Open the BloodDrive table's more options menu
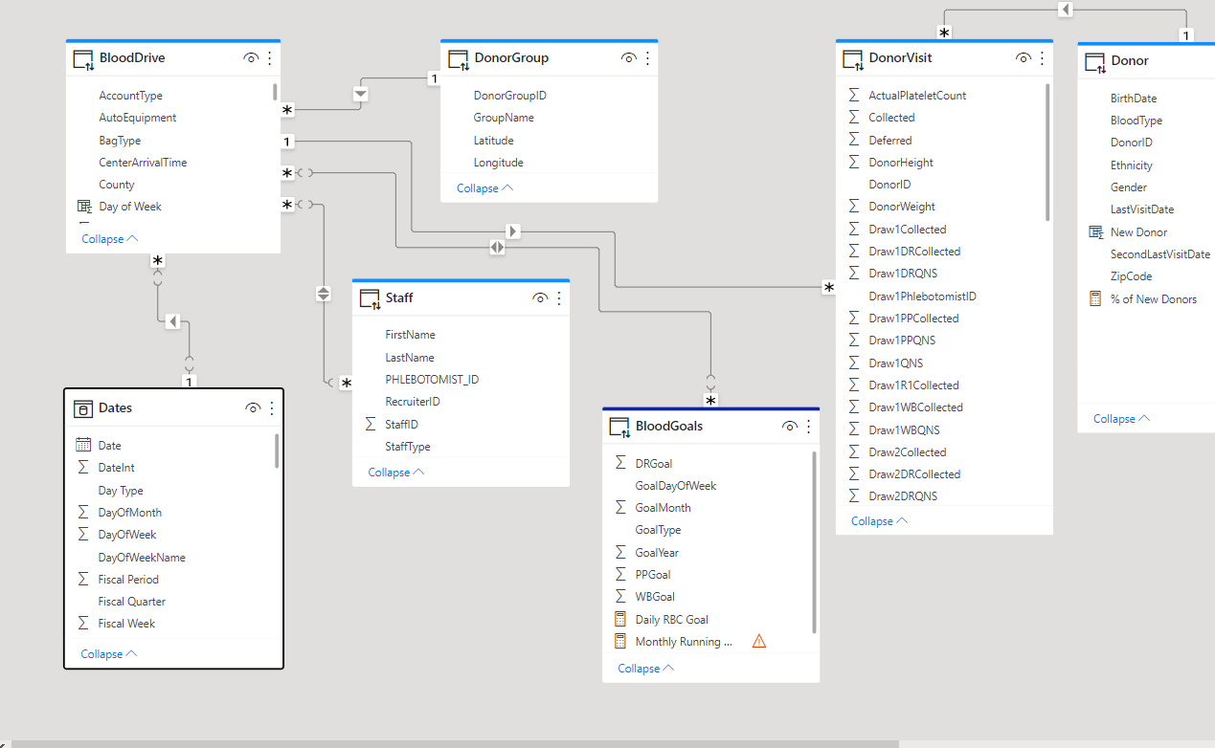The width and height of the screenshot is (1215, 748). tap(269, 58)
